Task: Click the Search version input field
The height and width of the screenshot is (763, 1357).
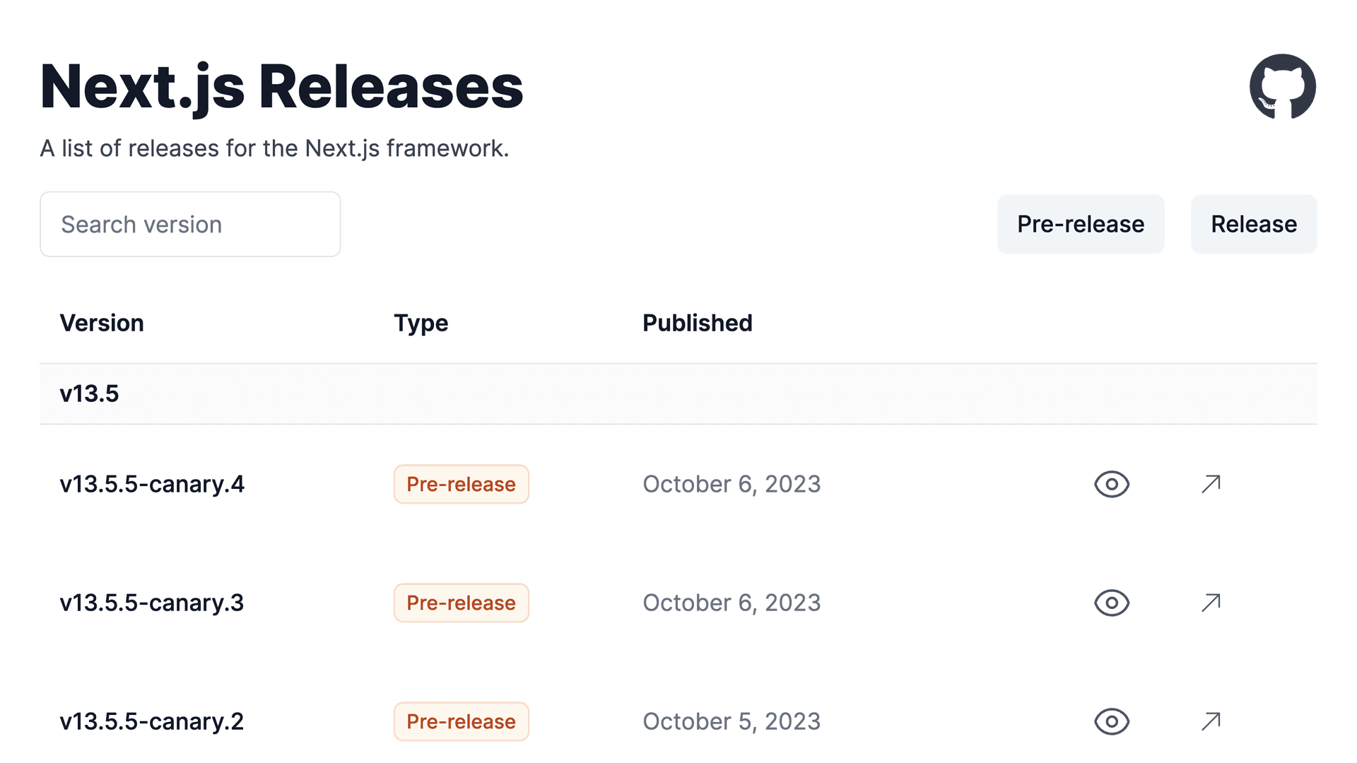Action: tap(189, 224)
